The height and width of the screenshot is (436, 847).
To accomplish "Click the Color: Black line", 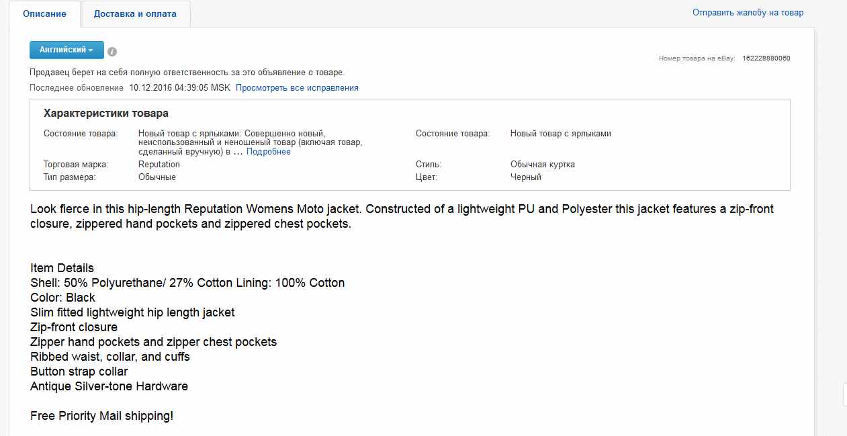I will tap(63, 298).
